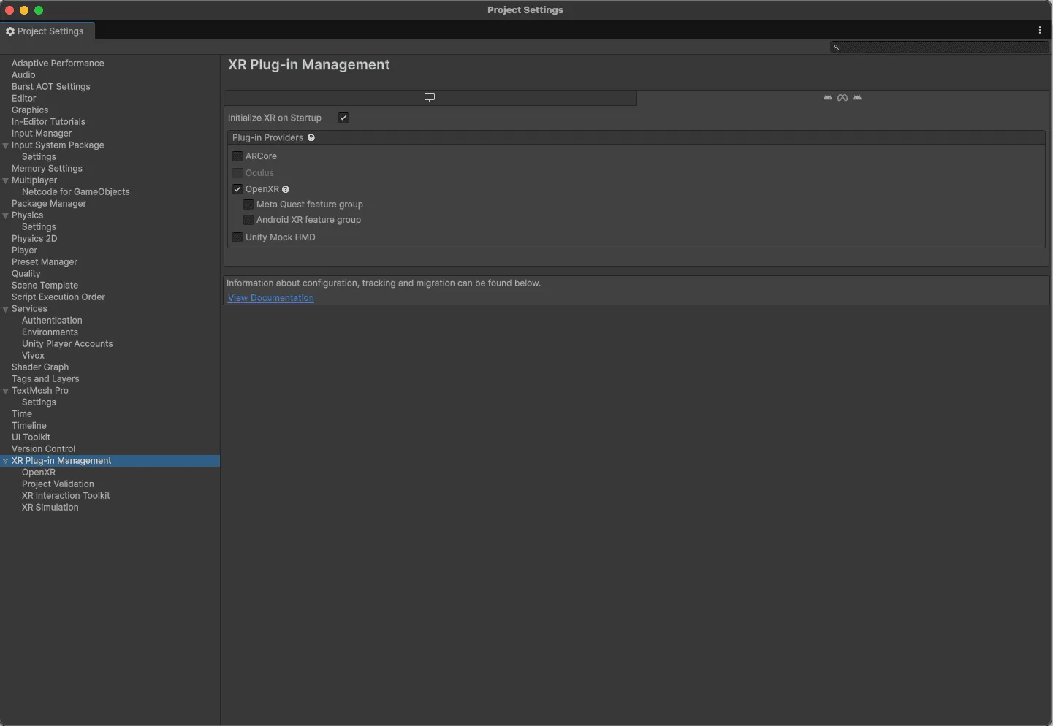Open the View Documentation link

click(270, 298)
